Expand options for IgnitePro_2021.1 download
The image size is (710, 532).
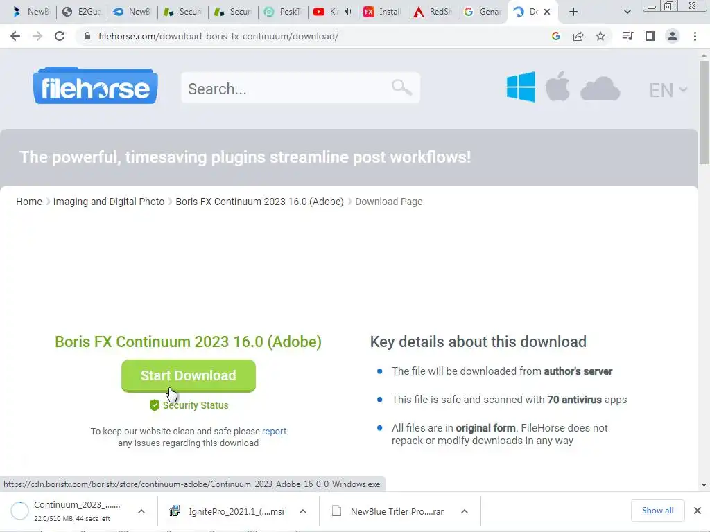point(303,511)
